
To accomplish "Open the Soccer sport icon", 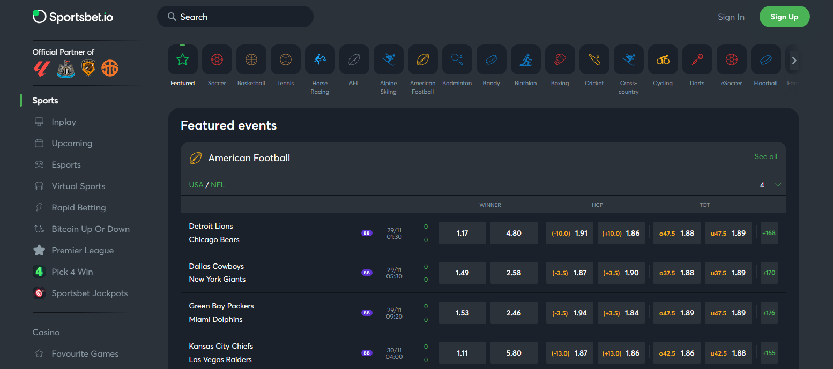I will pos(217,59).
